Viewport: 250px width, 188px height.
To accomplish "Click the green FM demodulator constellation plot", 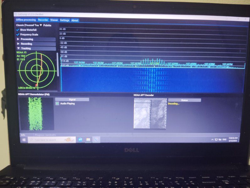I will 36,114.
